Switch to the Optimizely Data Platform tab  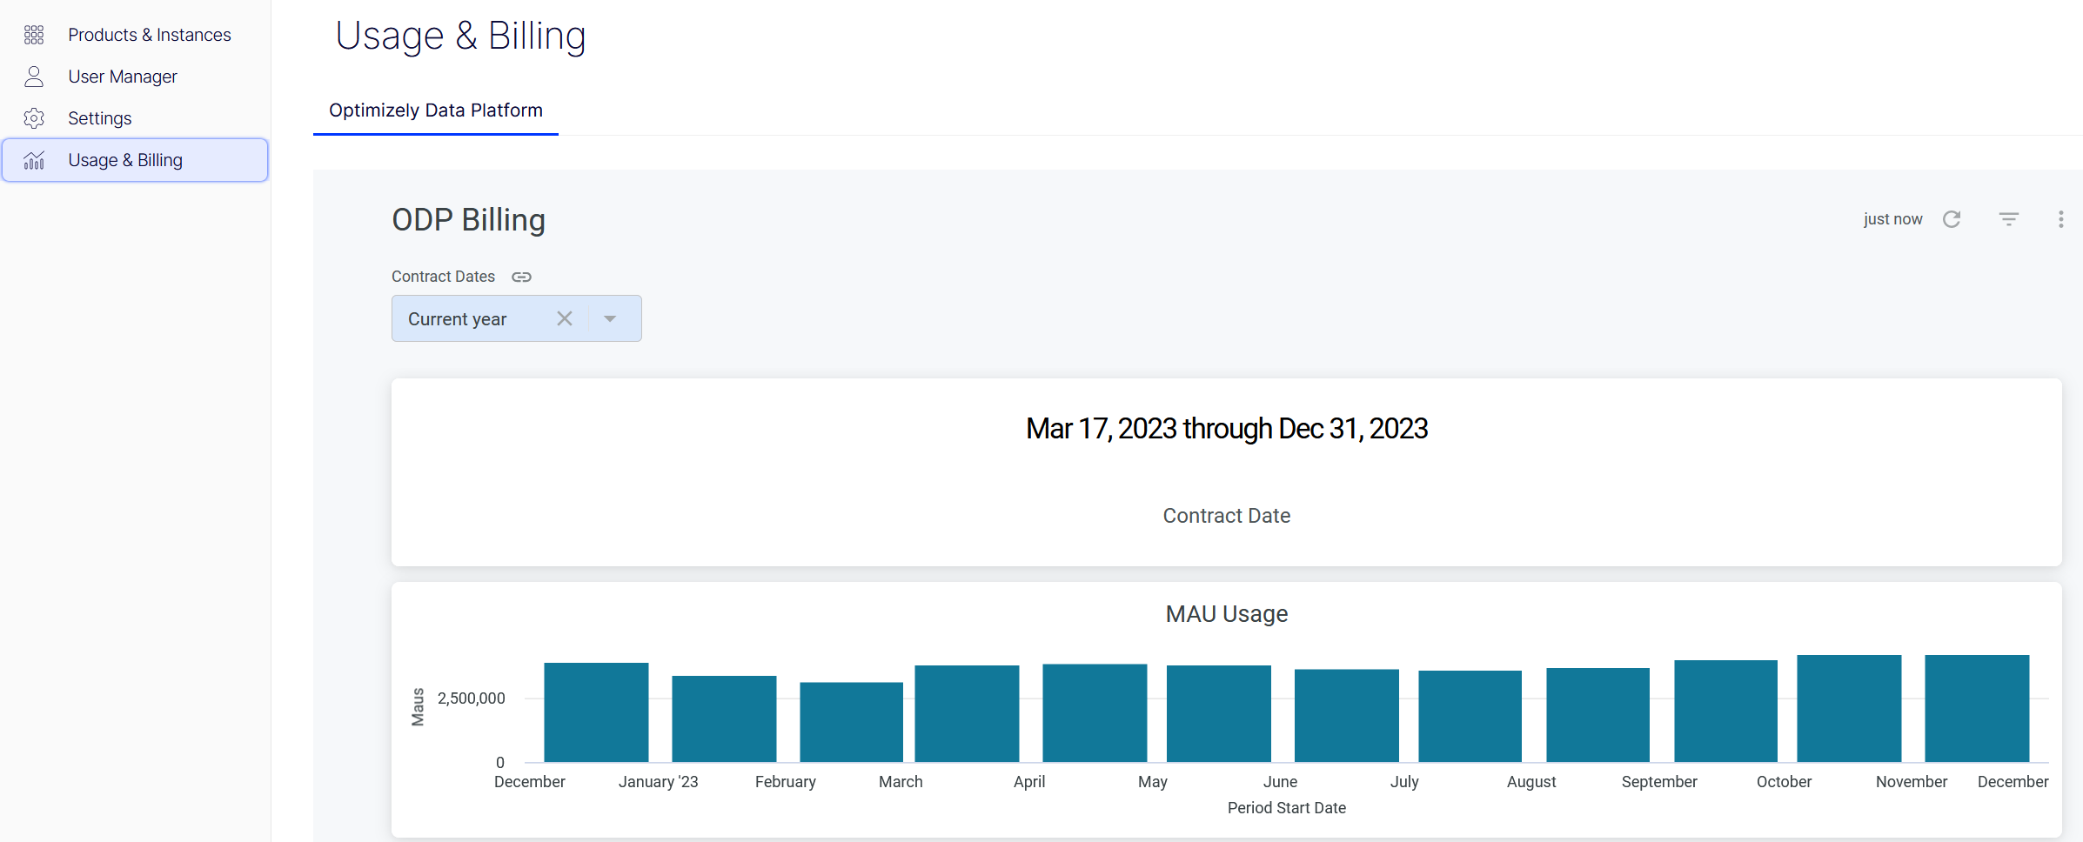tap(435, 110)
